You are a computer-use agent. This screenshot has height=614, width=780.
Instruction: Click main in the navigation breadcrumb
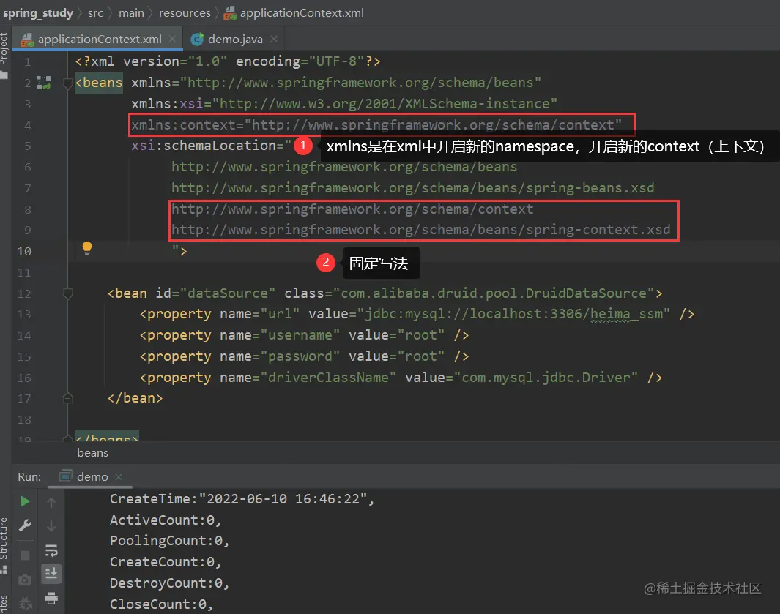[x=131, y=13]
